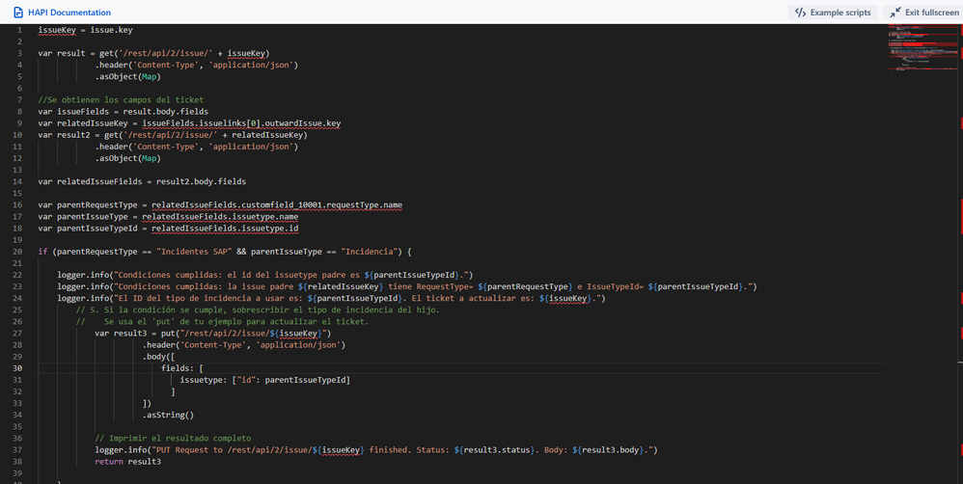The width and height of the screenshot is (963, 484).
Task: Click line number 1 in the gutter
Action: pyautogui.click(x=19, y=30)
